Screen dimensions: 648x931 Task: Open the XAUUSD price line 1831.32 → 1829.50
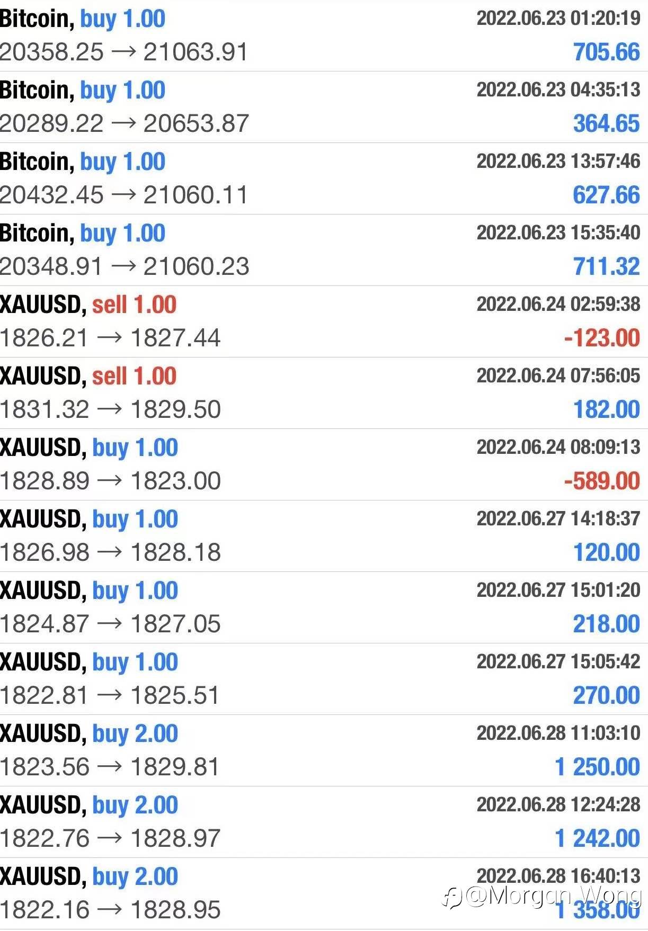(x=110, y=410)
